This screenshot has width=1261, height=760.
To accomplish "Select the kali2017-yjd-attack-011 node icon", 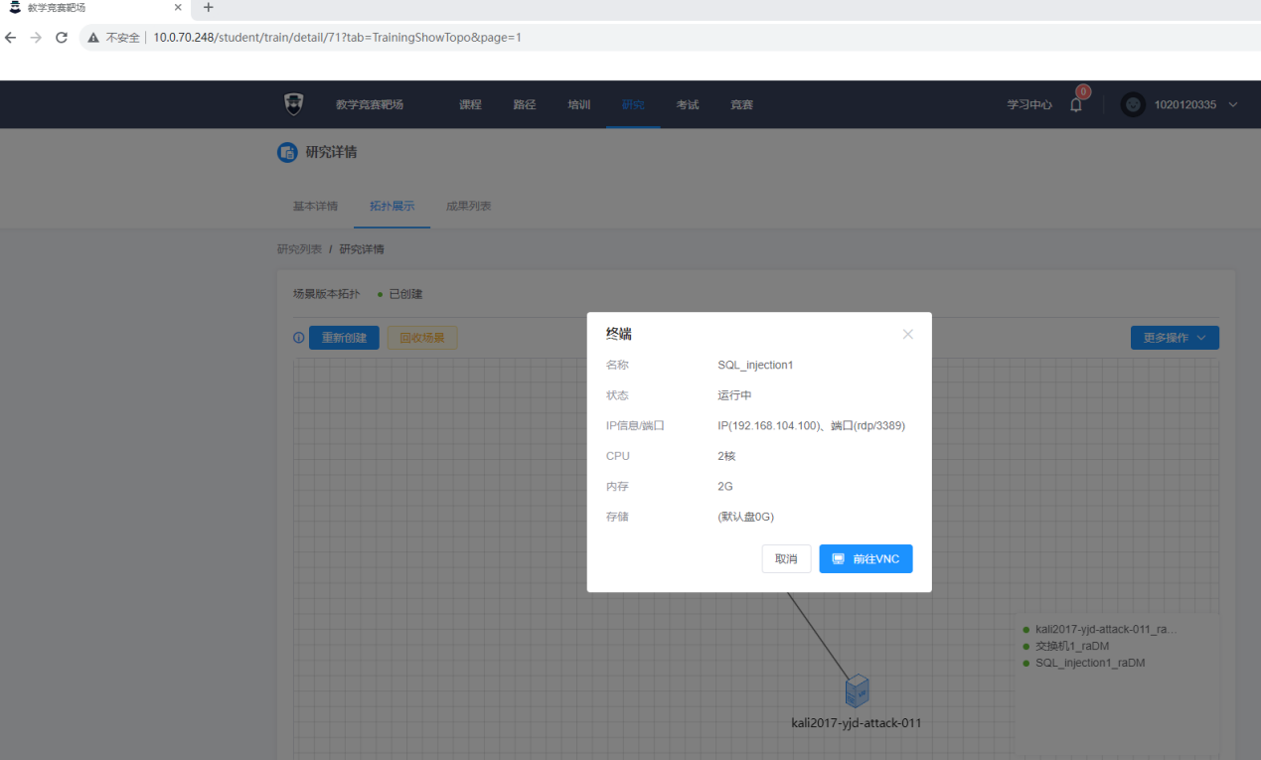I will pyautogui.click(x=857, y=690).
